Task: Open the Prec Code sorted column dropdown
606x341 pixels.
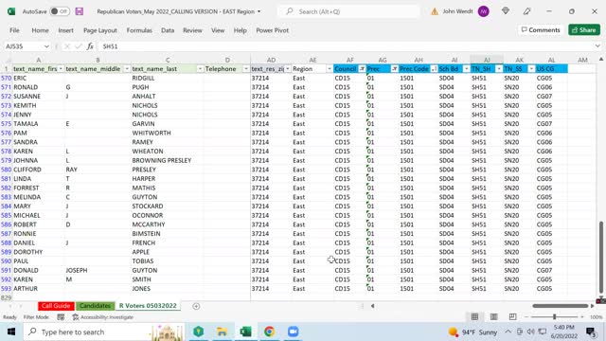Action: [434, 69]
